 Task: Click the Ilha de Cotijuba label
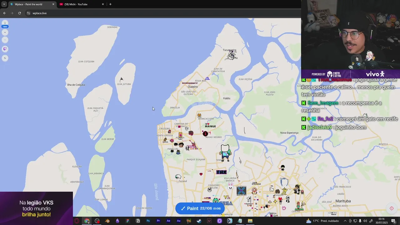(x=76, y=85)
